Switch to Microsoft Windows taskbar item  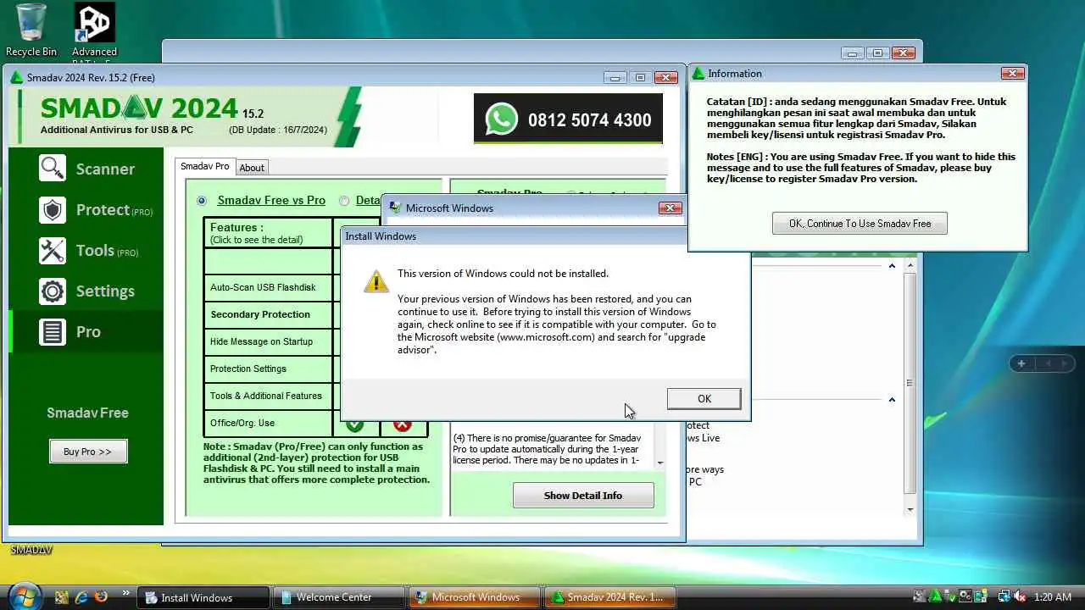(475, 597)
